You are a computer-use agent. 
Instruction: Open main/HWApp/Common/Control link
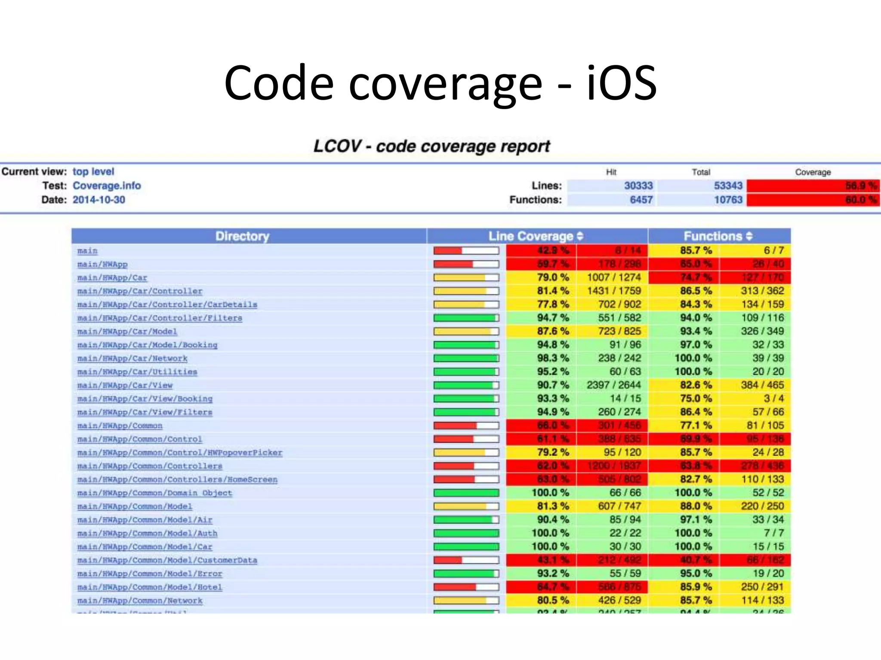click(x=140, y=439)
